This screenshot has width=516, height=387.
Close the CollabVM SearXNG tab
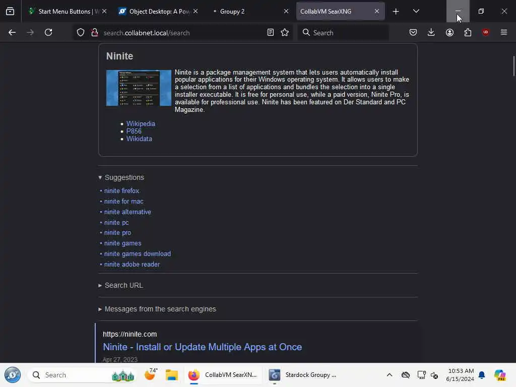377,11
